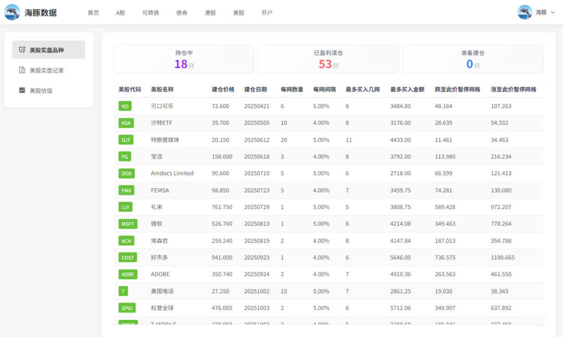The width and height of the screenshot is (563, 337).
Task: Click the 海豚数据 site title
Action: tap(41, 13)
